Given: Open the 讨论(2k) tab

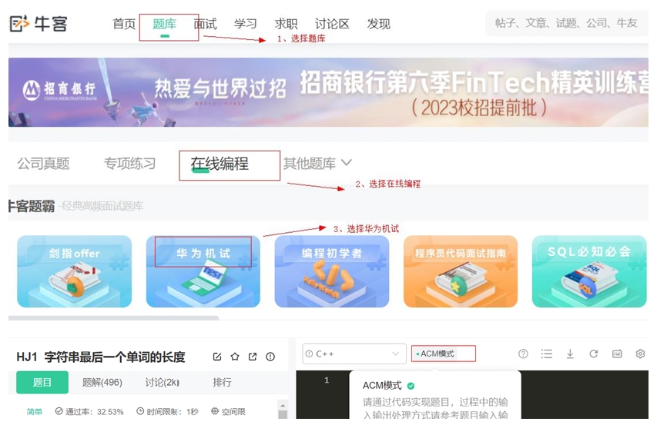Looking at the screenshot, I should pos(162,382).
